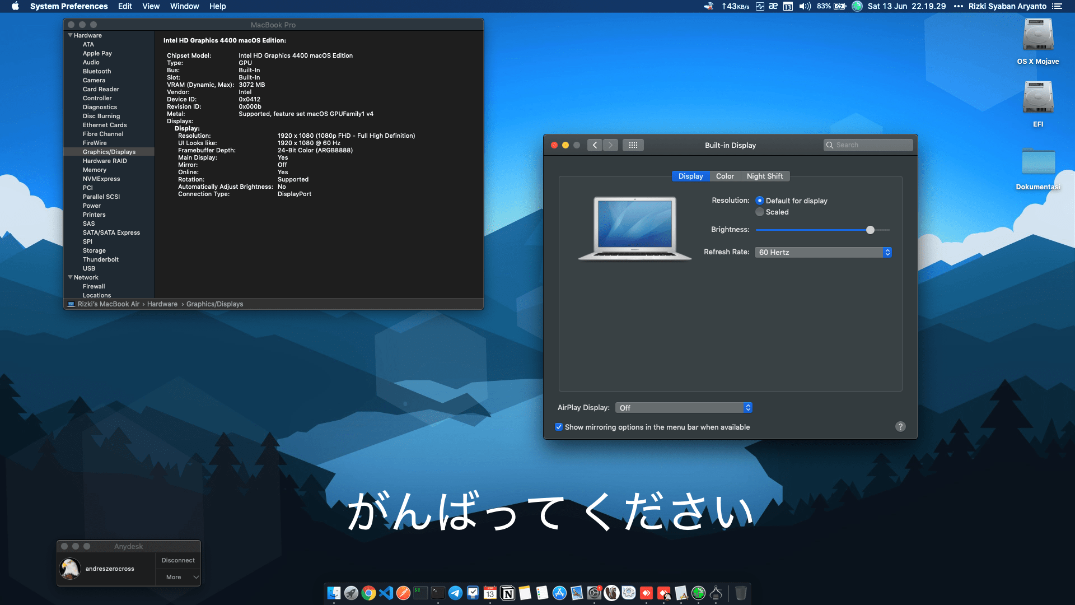The width and height of the screenshot is (1075, 605).
Task: Click the Rizki Syaban Aryanto user menu
Action: click(1007, 6)
